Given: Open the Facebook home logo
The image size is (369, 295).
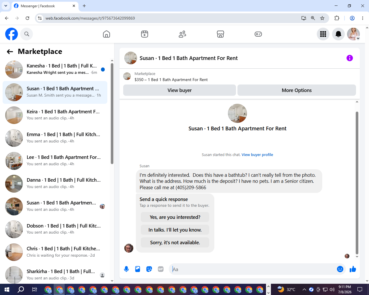Looking at the screenshot, I should pyautogui.click(x=12, y=34).
